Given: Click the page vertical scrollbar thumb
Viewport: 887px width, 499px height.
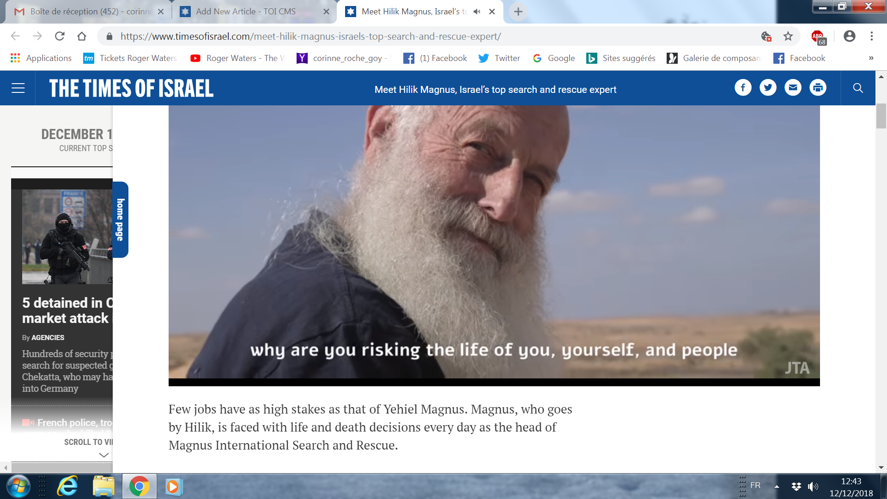Looking at the screenshot, I should pyautogui.click(x=881, y=116).
